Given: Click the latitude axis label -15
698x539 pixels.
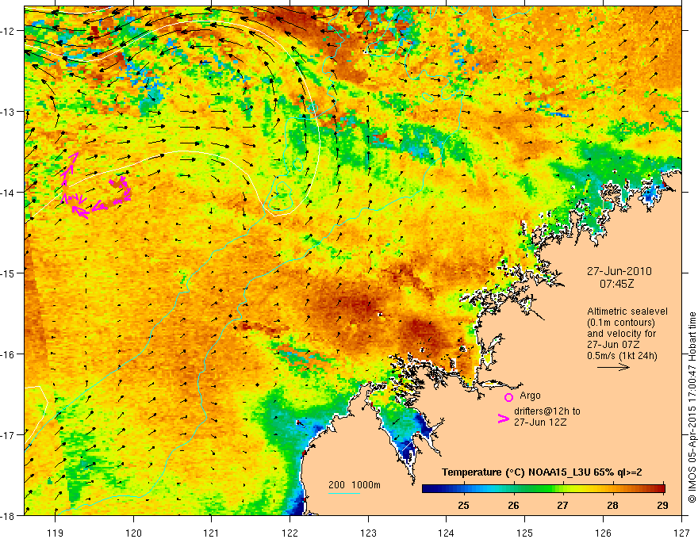Looking at the screenshot, I should tap(8, 273).
